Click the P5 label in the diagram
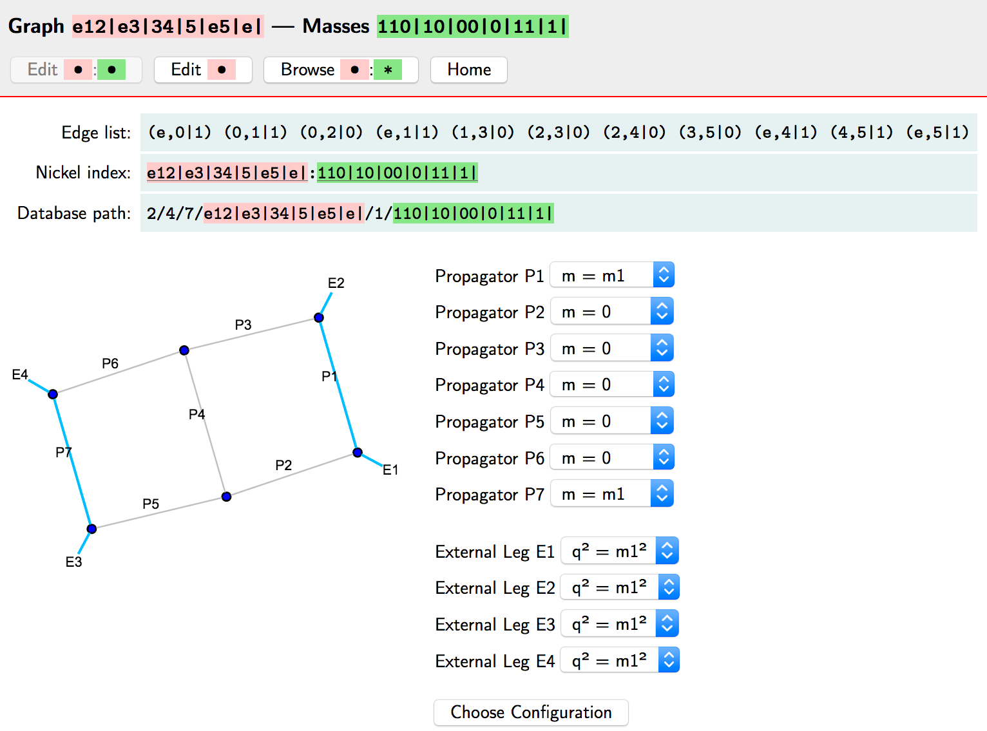This screenshot has height=731, width=987. [x=151, y=504]
